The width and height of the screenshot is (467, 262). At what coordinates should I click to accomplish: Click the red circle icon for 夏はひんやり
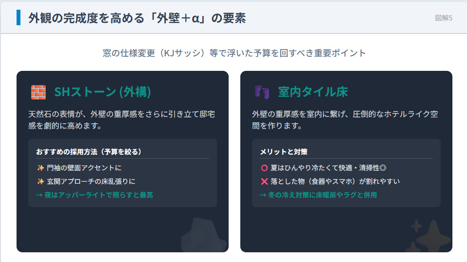(264, 168)
